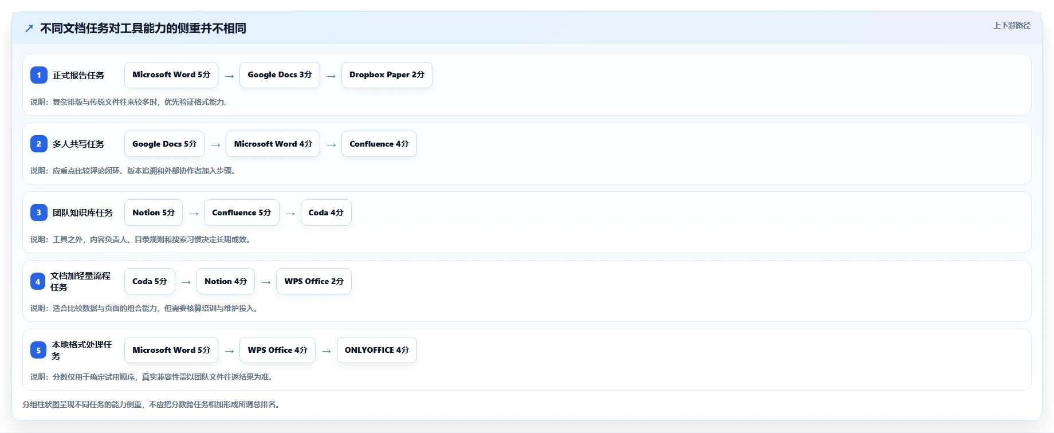Click the note starting 分数仅用于确定试用顺序
Image resolution: width=1054 pixels, height=433 pixels.
[153, 377]
